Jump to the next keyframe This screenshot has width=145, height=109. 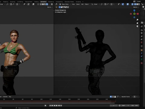pos(59,105)
